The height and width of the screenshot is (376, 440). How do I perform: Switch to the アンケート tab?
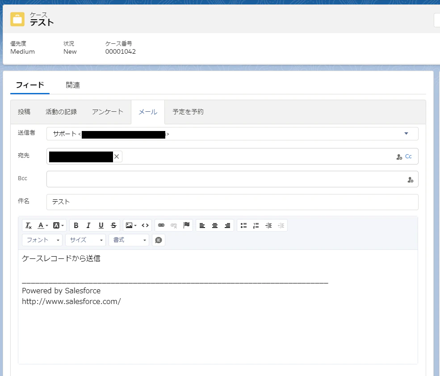point(108,112)
